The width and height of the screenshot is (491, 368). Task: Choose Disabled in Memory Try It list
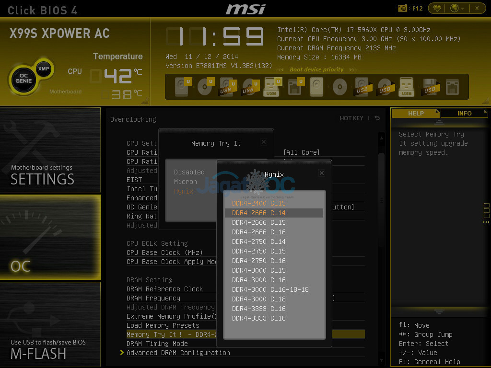click(189, 172)
